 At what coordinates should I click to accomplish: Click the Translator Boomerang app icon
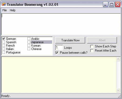4,4
